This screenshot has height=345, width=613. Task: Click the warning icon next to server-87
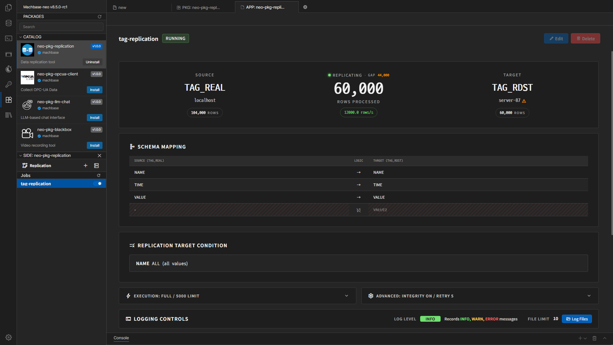click(x=524, y=101)
